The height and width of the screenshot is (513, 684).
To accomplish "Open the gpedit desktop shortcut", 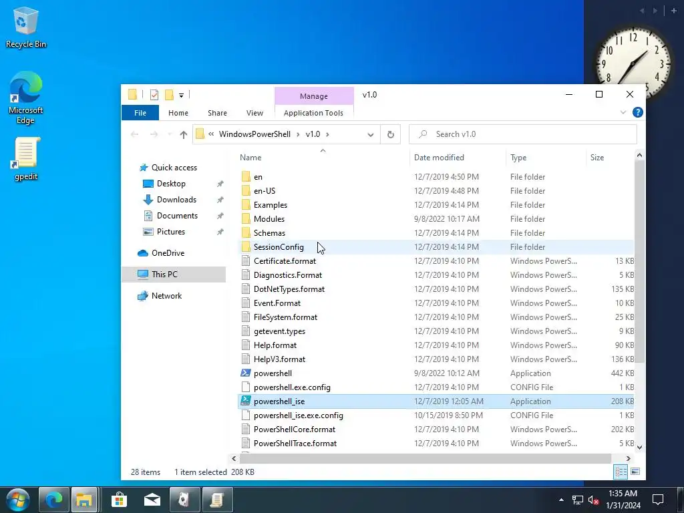I will coord(26,159).
